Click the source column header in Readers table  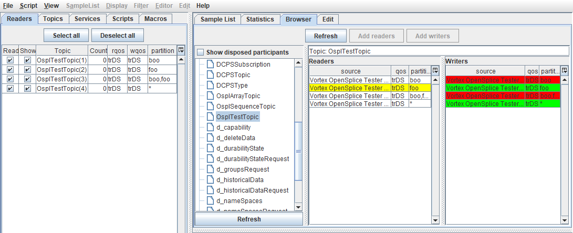coord(350,71)
